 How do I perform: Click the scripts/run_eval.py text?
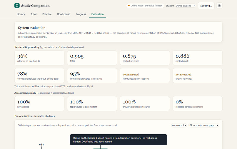coord(55,33)
